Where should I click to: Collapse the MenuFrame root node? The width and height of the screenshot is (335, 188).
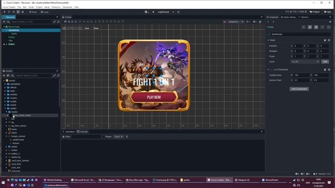pos(4,27)
